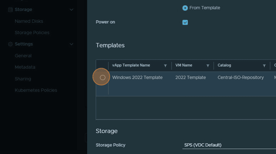This screenshot has width=276, height=154.
Task: Open Named Disks in sidebar
Action: 29,21
